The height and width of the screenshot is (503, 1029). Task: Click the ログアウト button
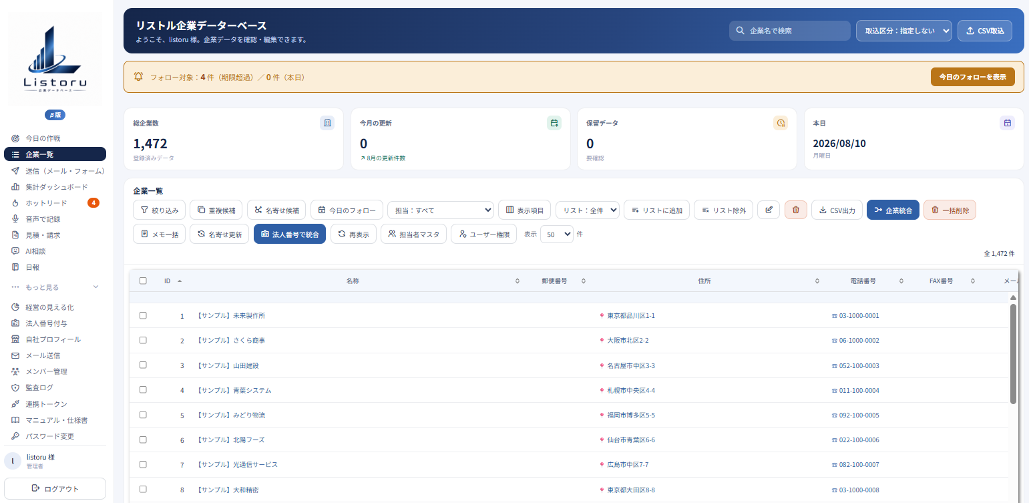click(x=55, y=489)
